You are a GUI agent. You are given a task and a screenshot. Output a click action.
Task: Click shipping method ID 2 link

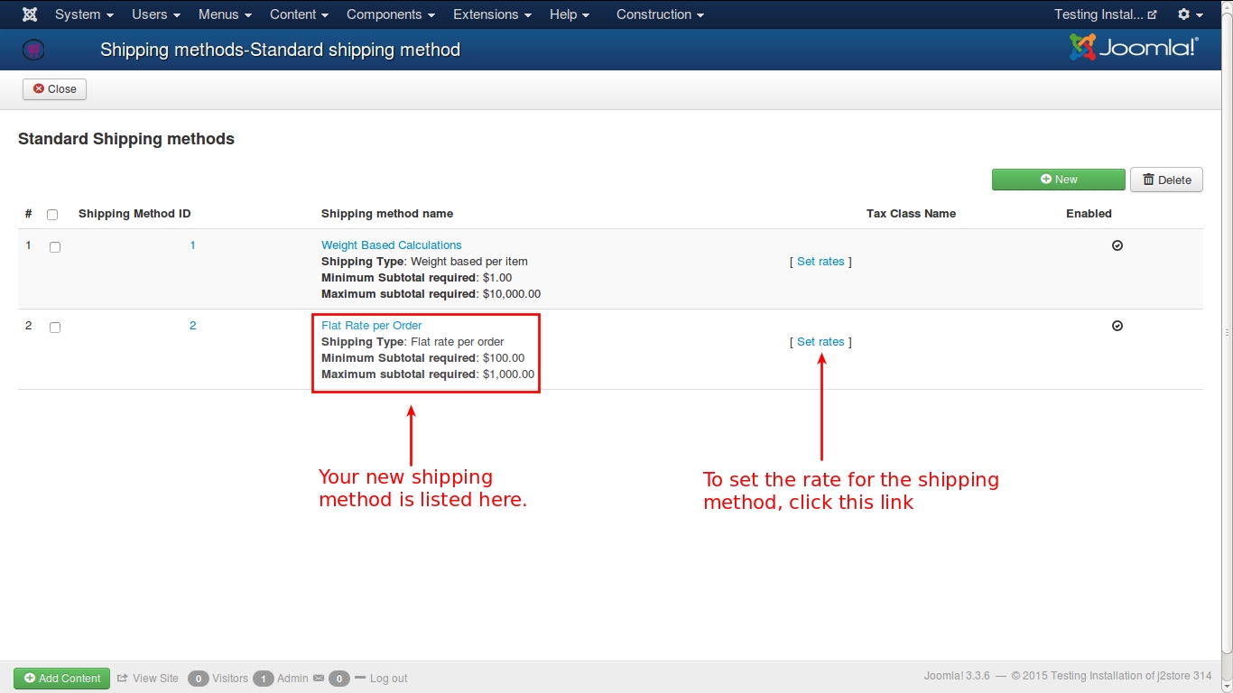click(192, 326)
